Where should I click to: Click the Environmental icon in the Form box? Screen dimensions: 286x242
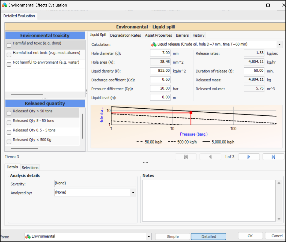(x=28, y=237)
